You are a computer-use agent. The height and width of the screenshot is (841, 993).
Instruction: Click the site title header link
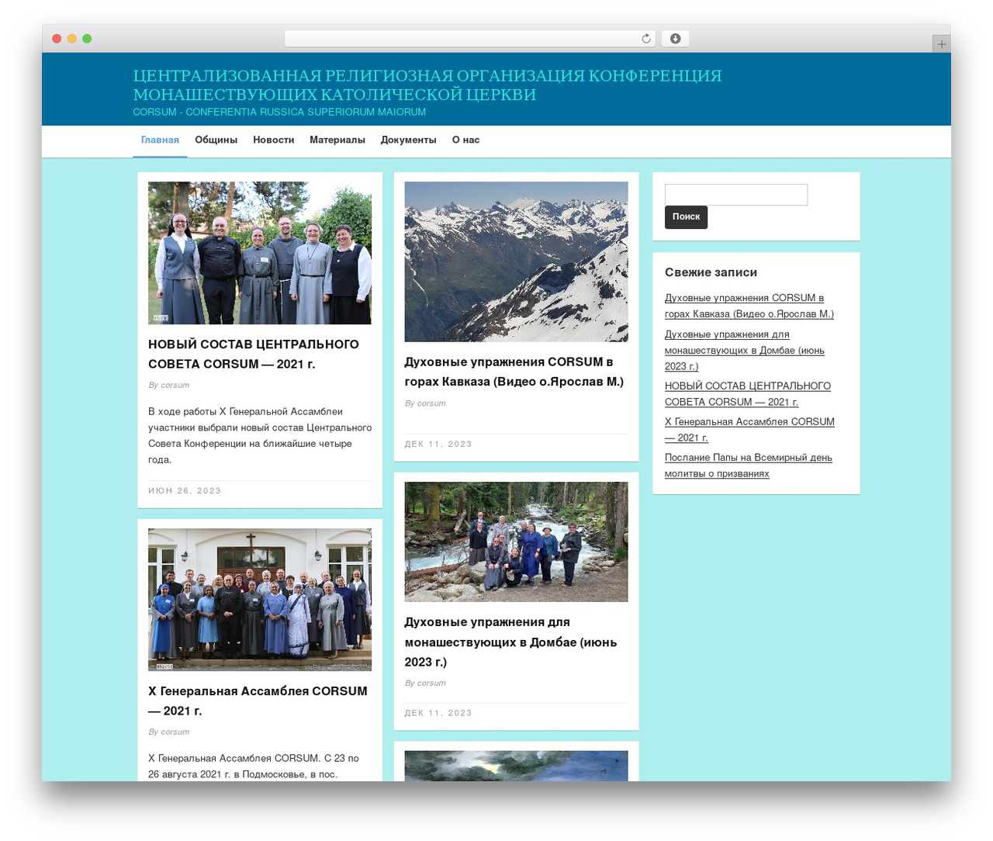(427, 85)
